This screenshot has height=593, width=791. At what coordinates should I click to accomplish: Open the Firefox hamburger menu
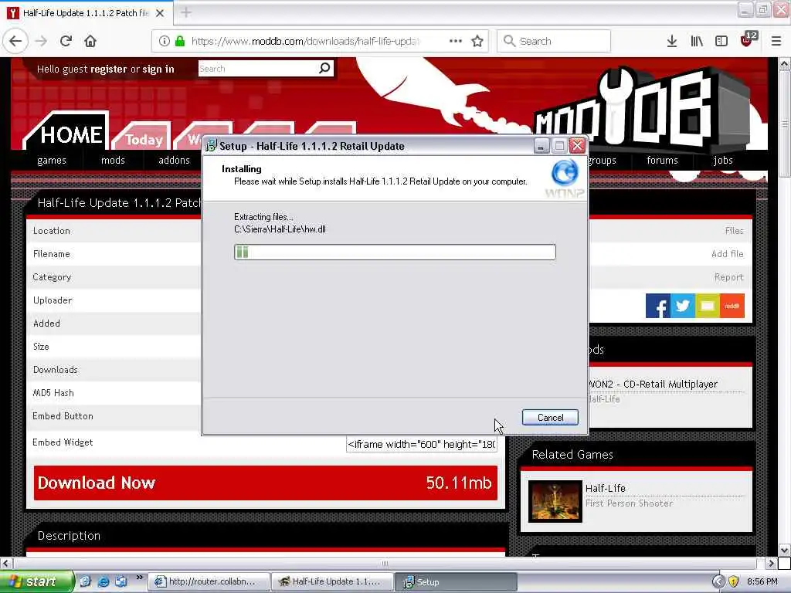pyautogui.click(x=776, y=41)
